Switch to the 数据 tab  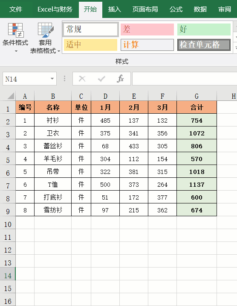(x=200, y=9)
